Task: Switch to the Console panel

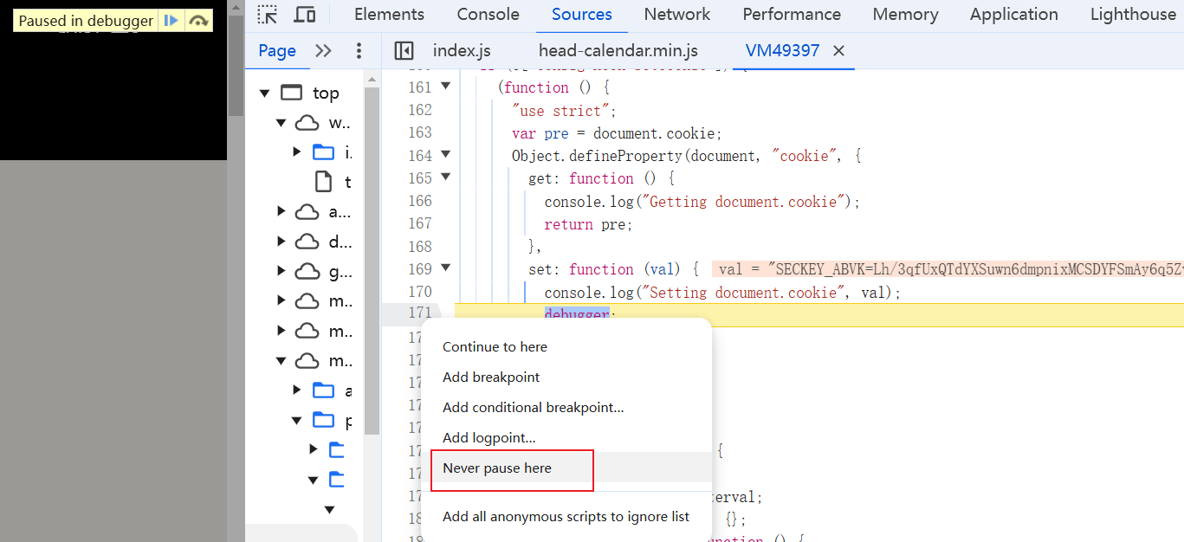Action: click(488, 15)
